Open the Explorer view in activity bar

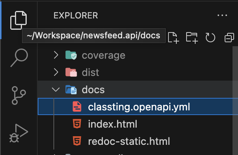tap(18, 20)
